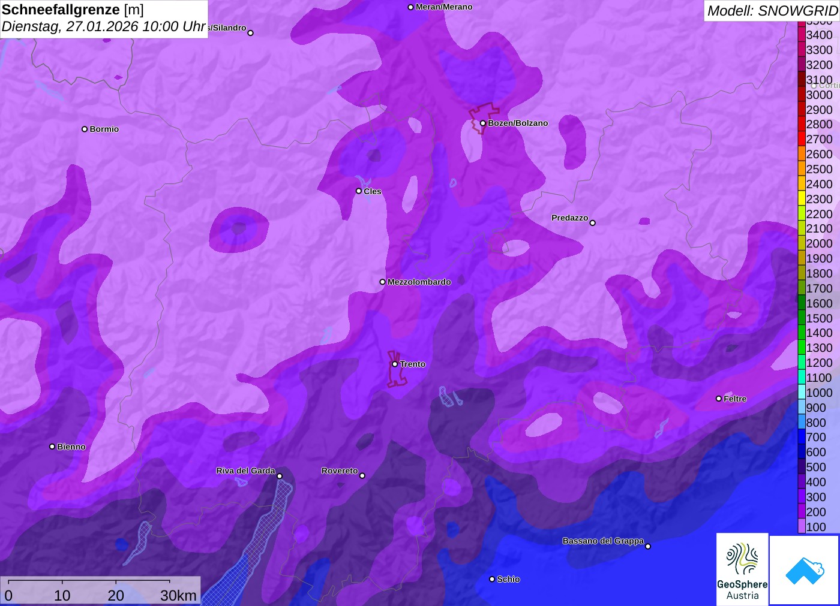Click the Cles location marker

coord(359,191)
